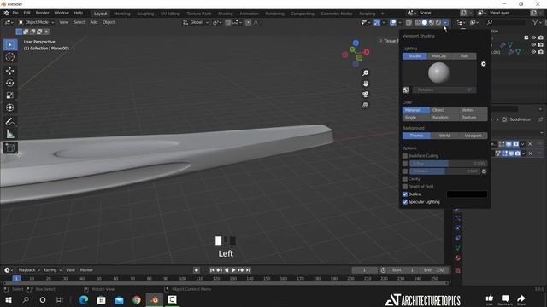Click the black Outline color swatch
The height and width of the screenshot is (307, 547).
tap(467, 194)
